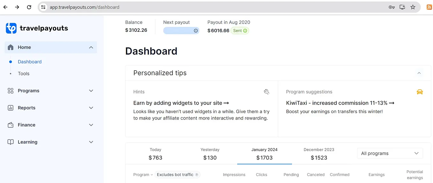433x183 pixels.
Task: Open the RSS feed extension icon
Action: click(x=429, y=7)
